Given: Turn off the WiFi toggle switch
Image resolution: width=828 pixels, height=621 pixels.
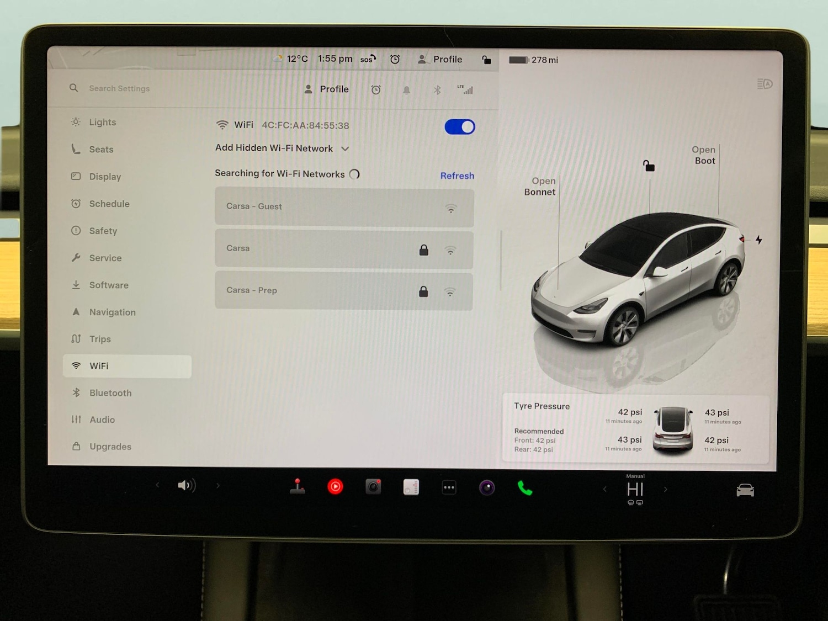Looking at the screenshot, I should 459,127.
